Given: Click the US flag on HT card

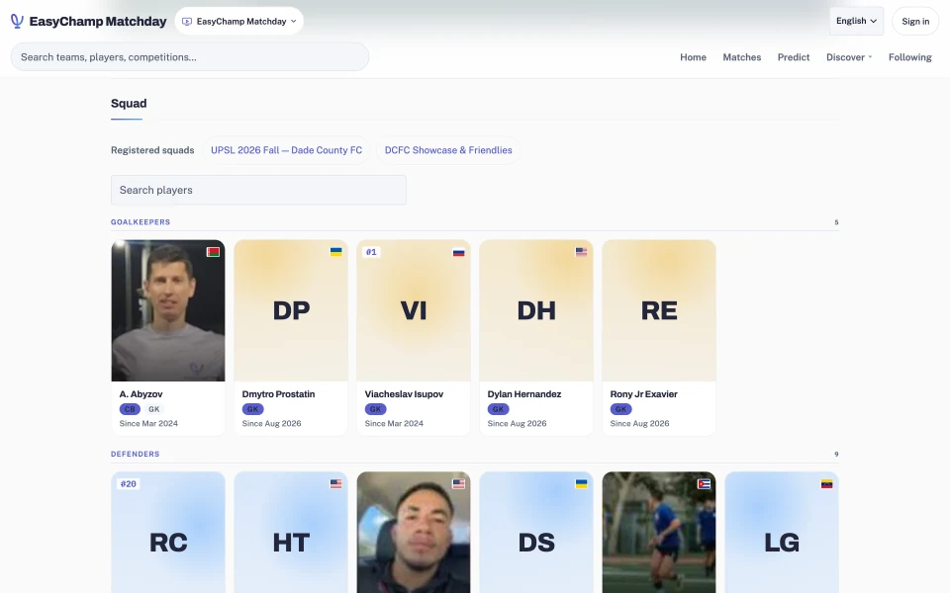Looking at the screenshot, I should coord(335,483).
